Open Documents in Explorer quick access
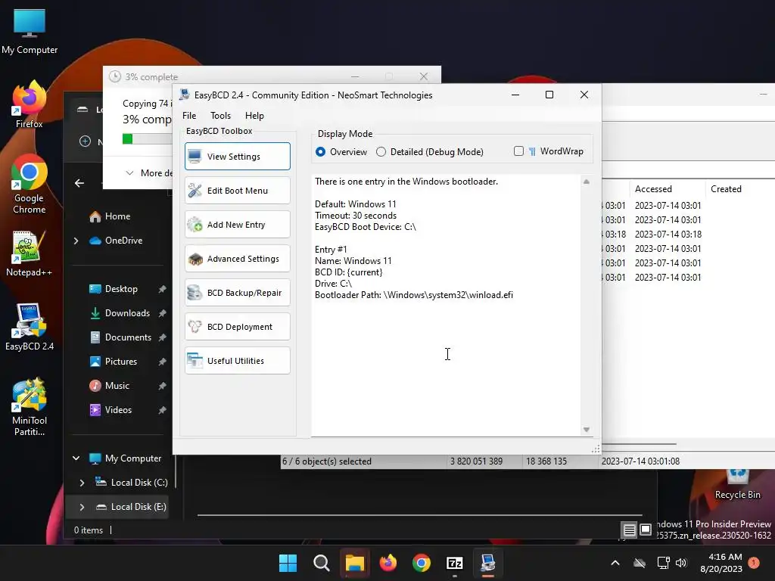775x581 pixels. click(x=120, y=337)
